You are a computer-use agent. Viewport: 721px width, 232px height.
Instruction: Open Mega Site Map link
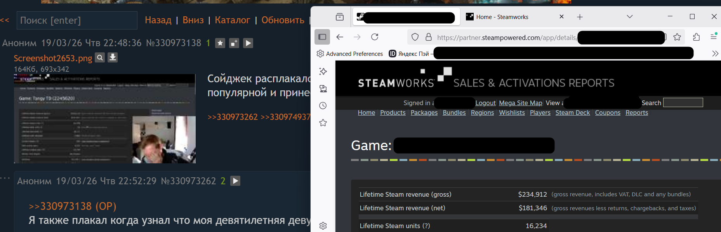click(521, 103)
